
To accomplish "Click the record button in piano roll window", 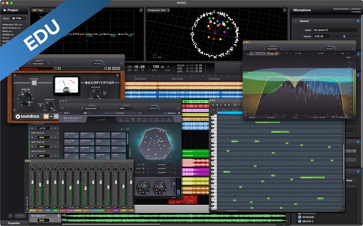I will point(225,105).
